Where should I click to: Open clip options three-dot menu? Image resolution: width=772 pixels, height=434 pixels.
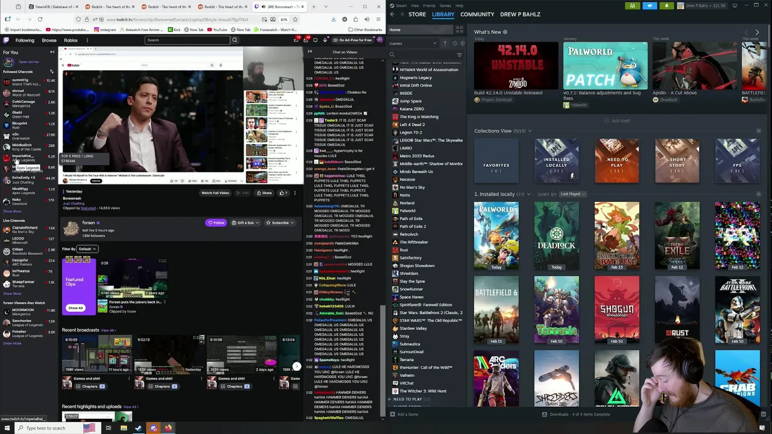pos(295,193)
